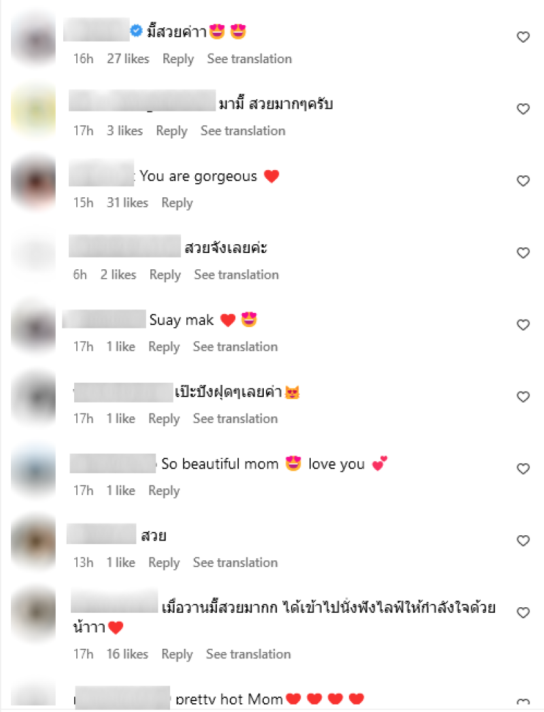544x712 pixels.
Task: Click blurred username before 'Suay mak'
Action: [104, 319]
